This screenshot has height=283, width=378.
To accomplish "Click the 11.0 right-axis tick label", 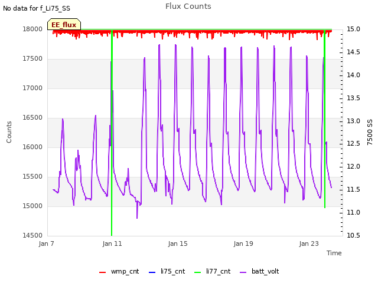I will tap(353, 213).
